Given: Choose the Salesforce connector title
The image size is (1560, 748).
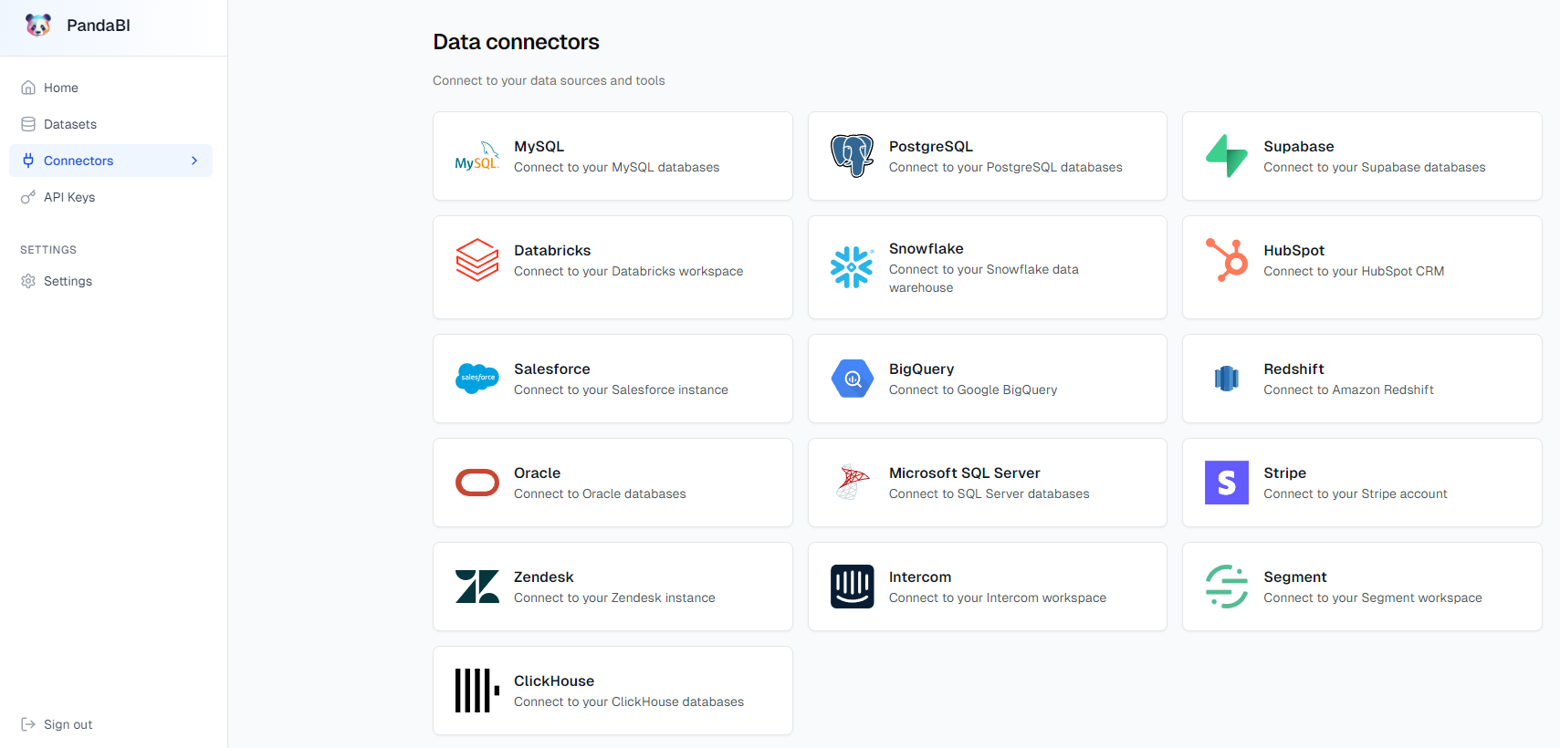Looking at the screenshot, I should [551, 369].
